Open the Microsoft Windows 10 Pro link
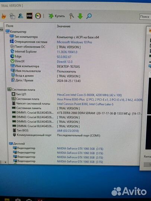Image resolution: width=151 pixels, height=201 pixels. tap(74, 42)
